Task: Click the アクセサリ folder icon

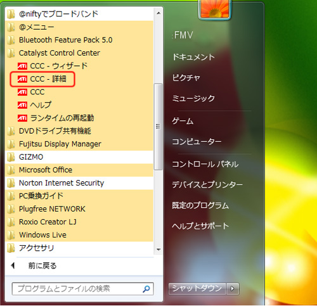Action: click(x=11, y=248)
